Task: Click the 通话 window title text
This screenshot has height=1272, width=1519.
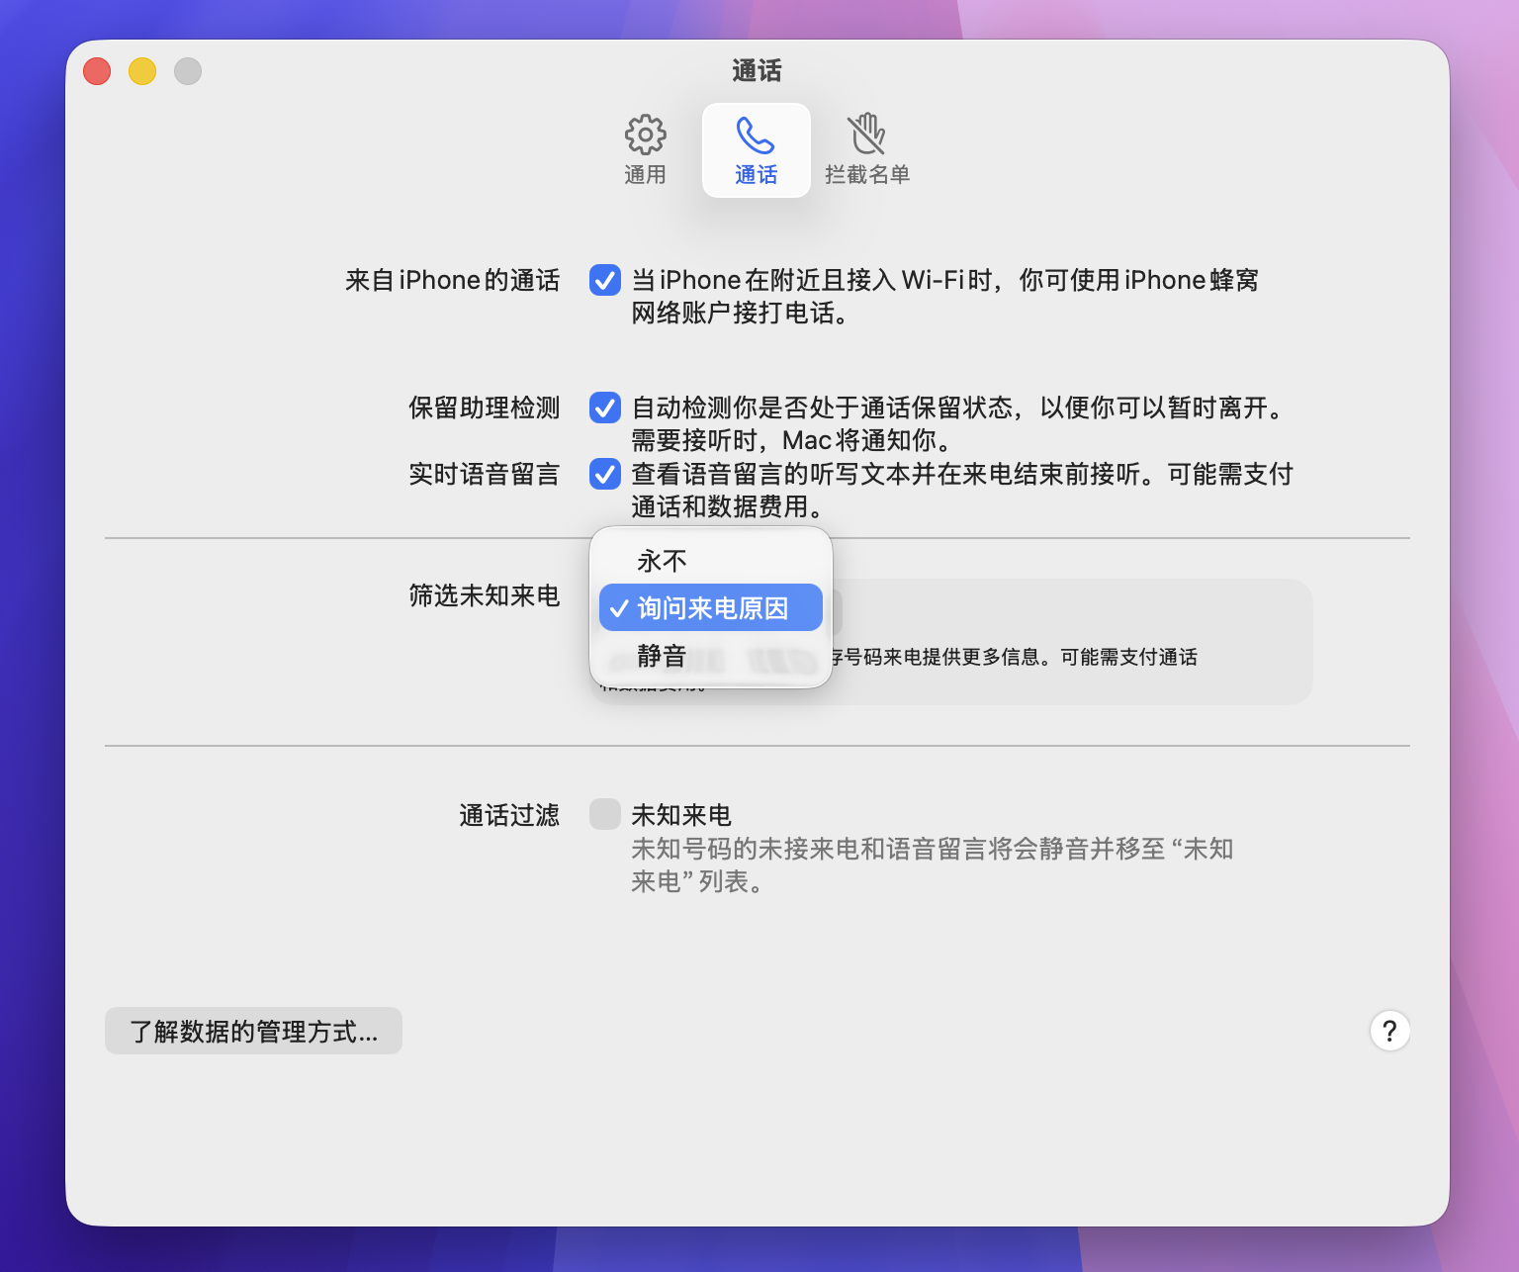Action: (x=757, y=71)
